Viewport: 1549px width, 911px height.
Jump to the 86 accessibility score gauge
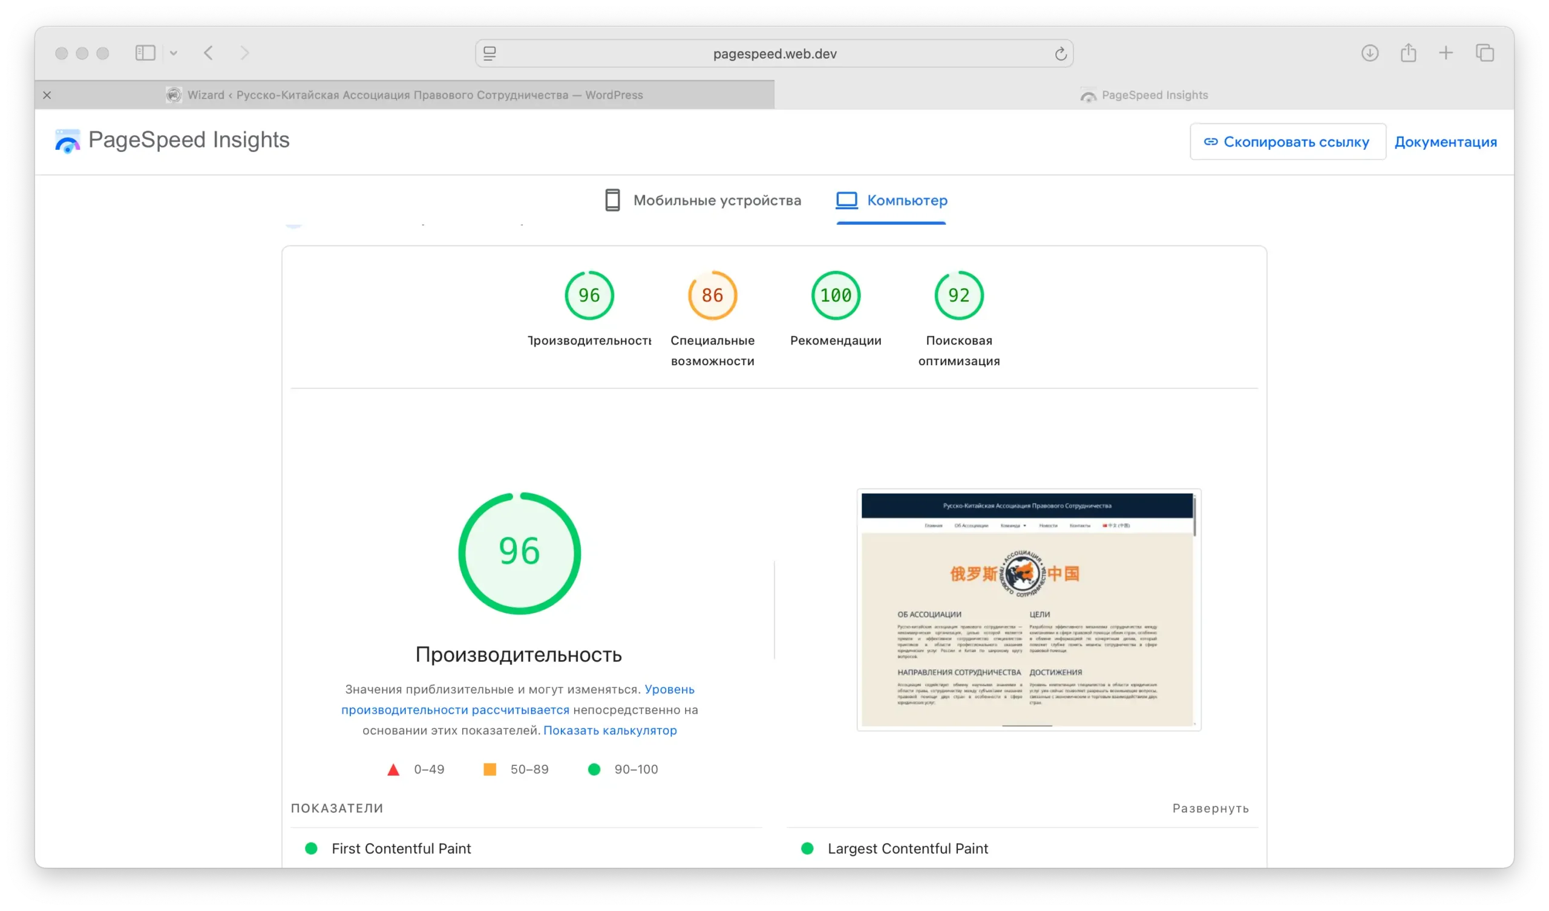coord(712,296)
